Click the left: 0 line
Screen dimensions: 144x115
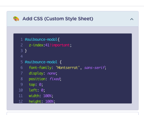(x=37, y=90)
